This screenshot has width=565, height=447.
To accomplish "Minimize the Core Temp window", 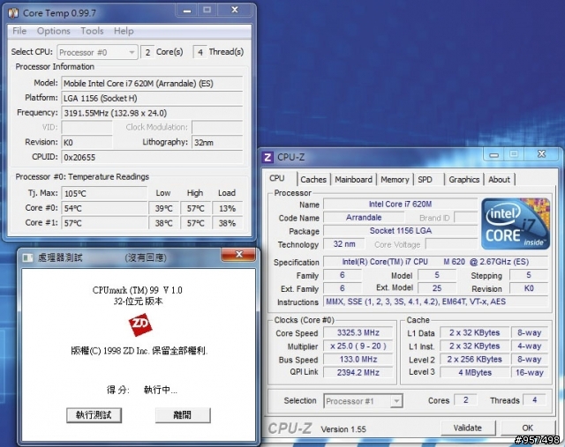I will (x=187, y=10).
